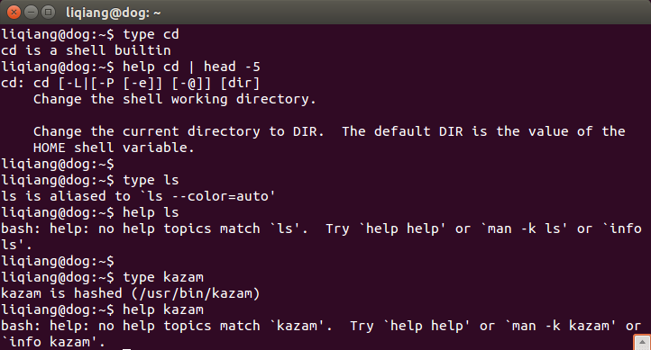Close the liqiang@dog terminal window
Viewport: 651px width, 350px height.
click(14, 13)
